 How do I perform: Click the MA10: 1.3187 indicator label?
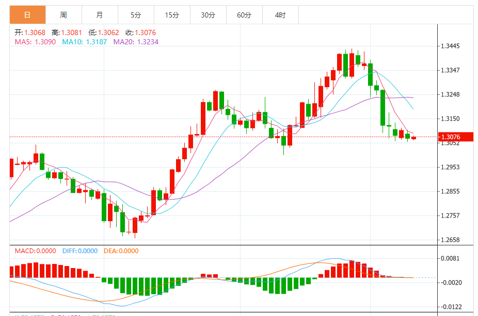click(85, 42)
